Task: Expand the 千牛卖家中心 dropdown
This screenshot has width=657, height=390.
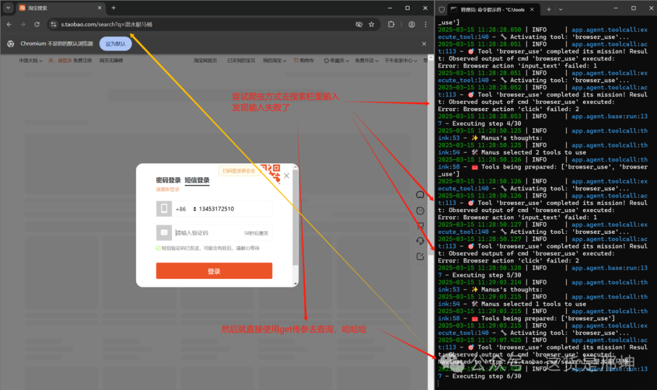Action: point(400,61)
